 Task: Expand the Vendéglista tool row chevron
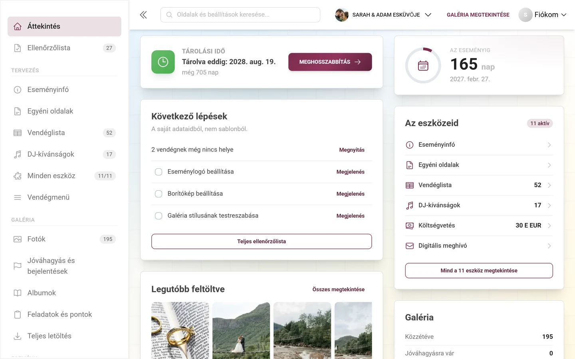(x=549, y=185)
